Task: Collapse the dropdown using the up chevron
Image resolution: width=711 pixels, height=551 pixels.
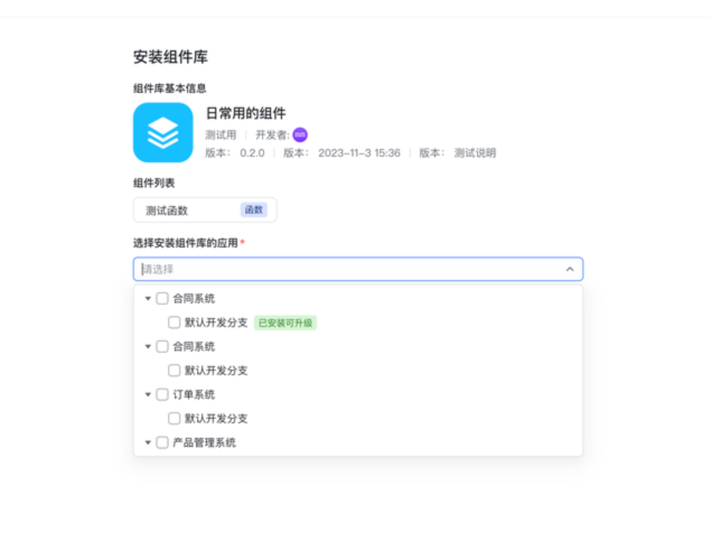Action: 570,269
